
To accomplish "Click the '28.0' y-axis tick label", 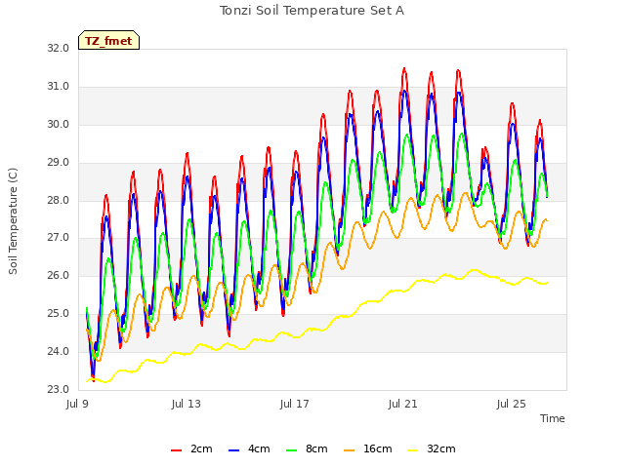I will pyautogui.click(x=59, y=200).
